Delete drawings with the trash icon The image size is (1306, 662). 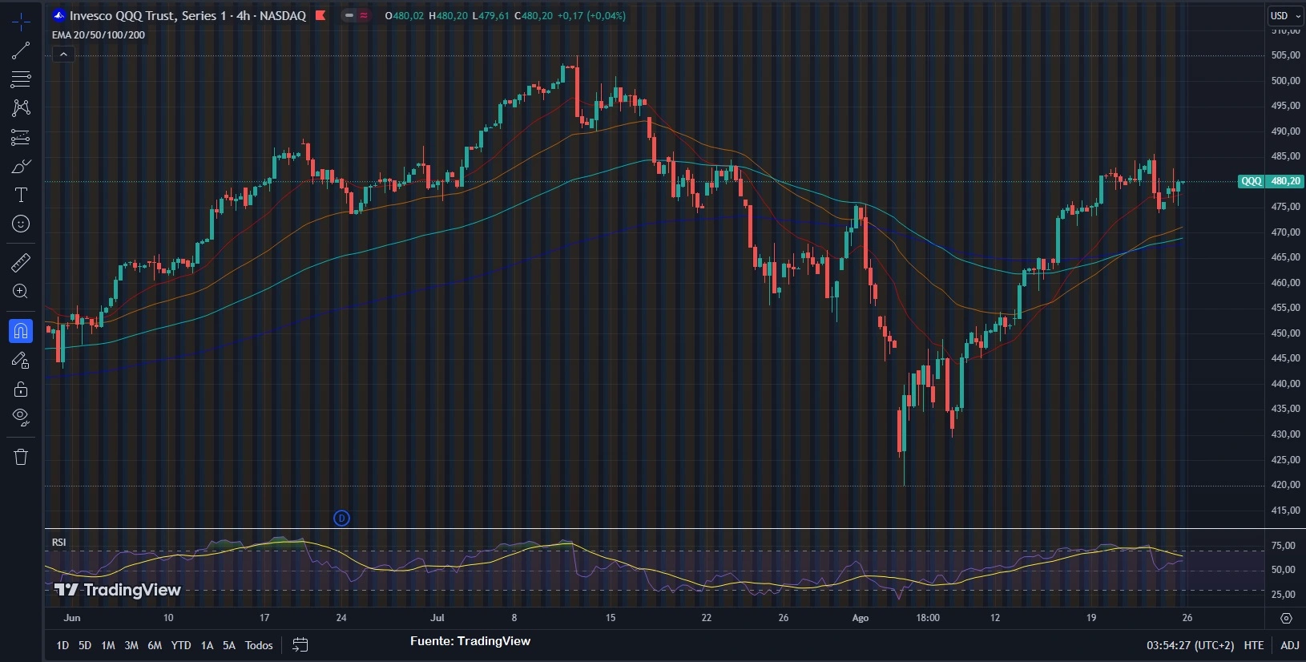21,457
